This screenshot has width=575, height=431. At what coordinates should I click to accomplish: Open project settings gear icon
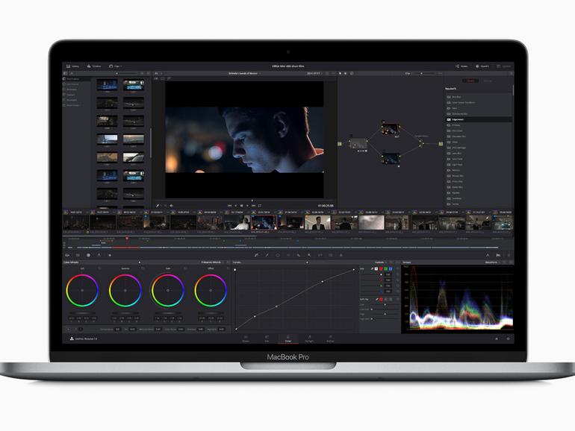[509, 339]
